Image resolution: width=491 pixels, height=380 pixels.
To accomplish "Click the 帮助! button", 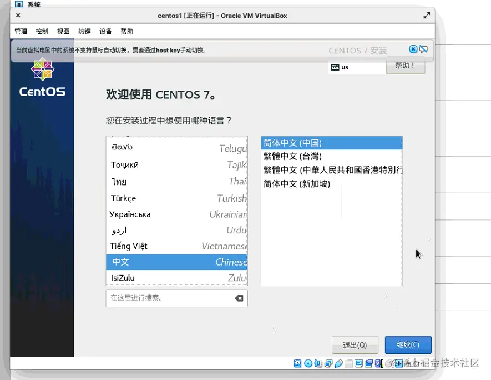I will tap(406, 66).
